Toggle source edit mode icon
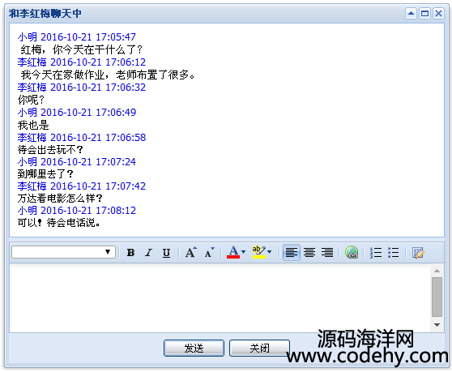 click(418, 253)
